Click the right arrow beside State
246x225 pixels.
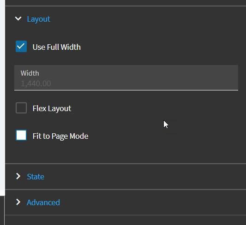(x=18, y=176)
